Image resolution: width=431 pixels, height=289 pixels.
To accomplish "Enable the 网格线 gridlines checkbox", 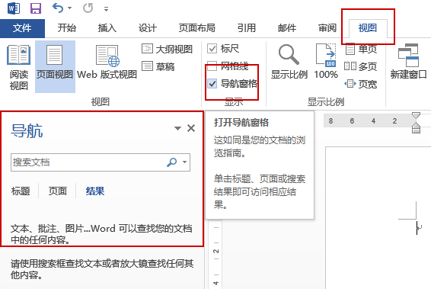I will (212, 66).
